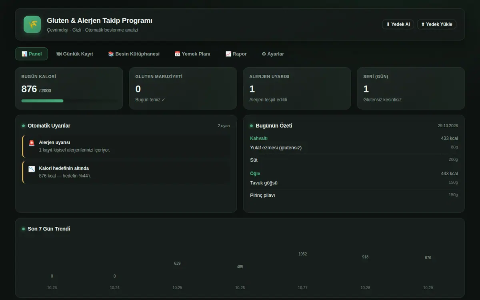Click the Bugünün Özeti heading
480x300 pixels.
pos(274,126)
